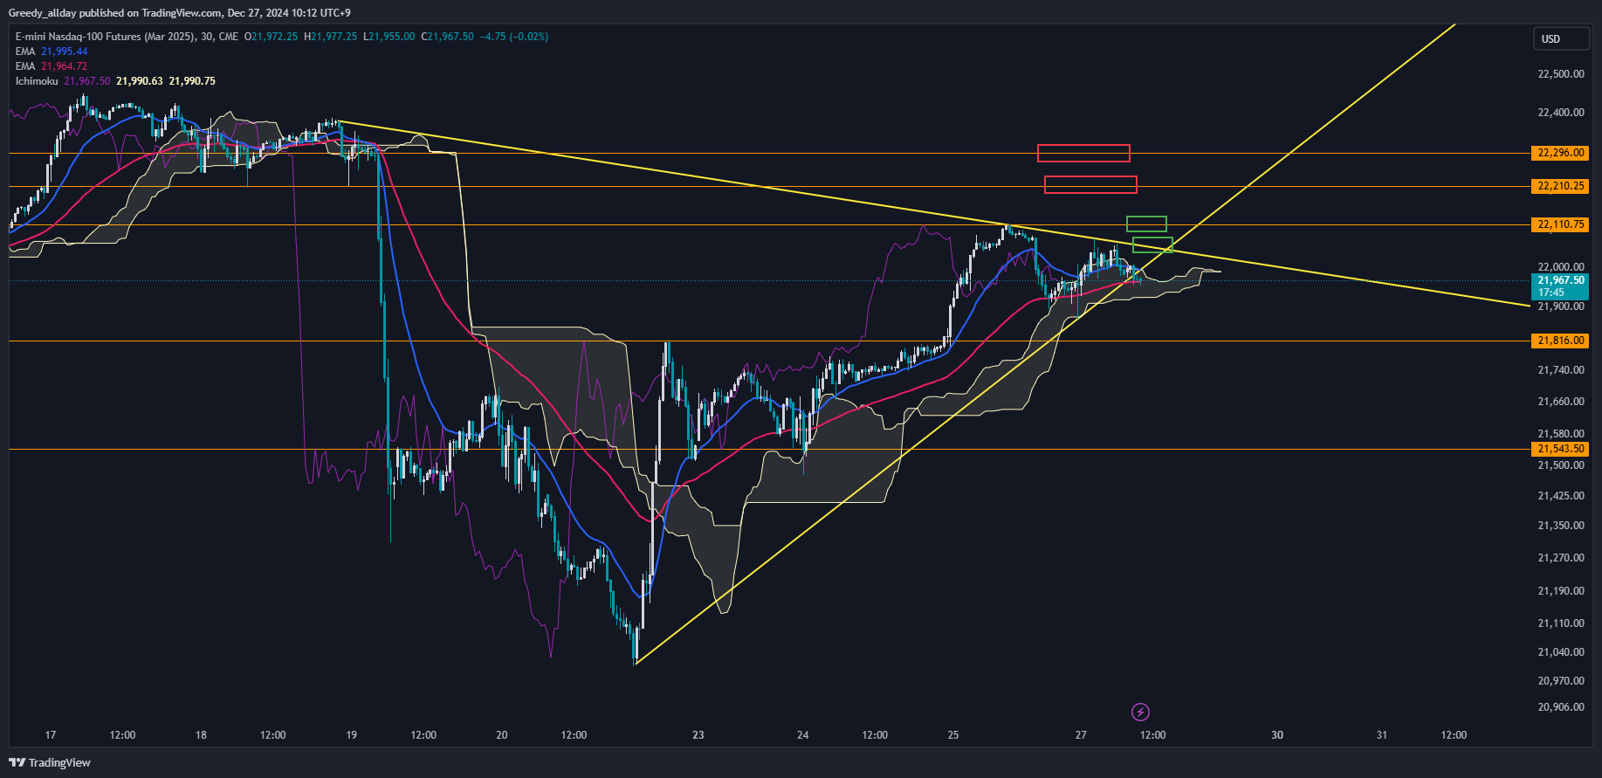Viewport: 1602px width, 778px height.
Task: Click date 30 on the time axis
Action: (x=1277, y=735)
